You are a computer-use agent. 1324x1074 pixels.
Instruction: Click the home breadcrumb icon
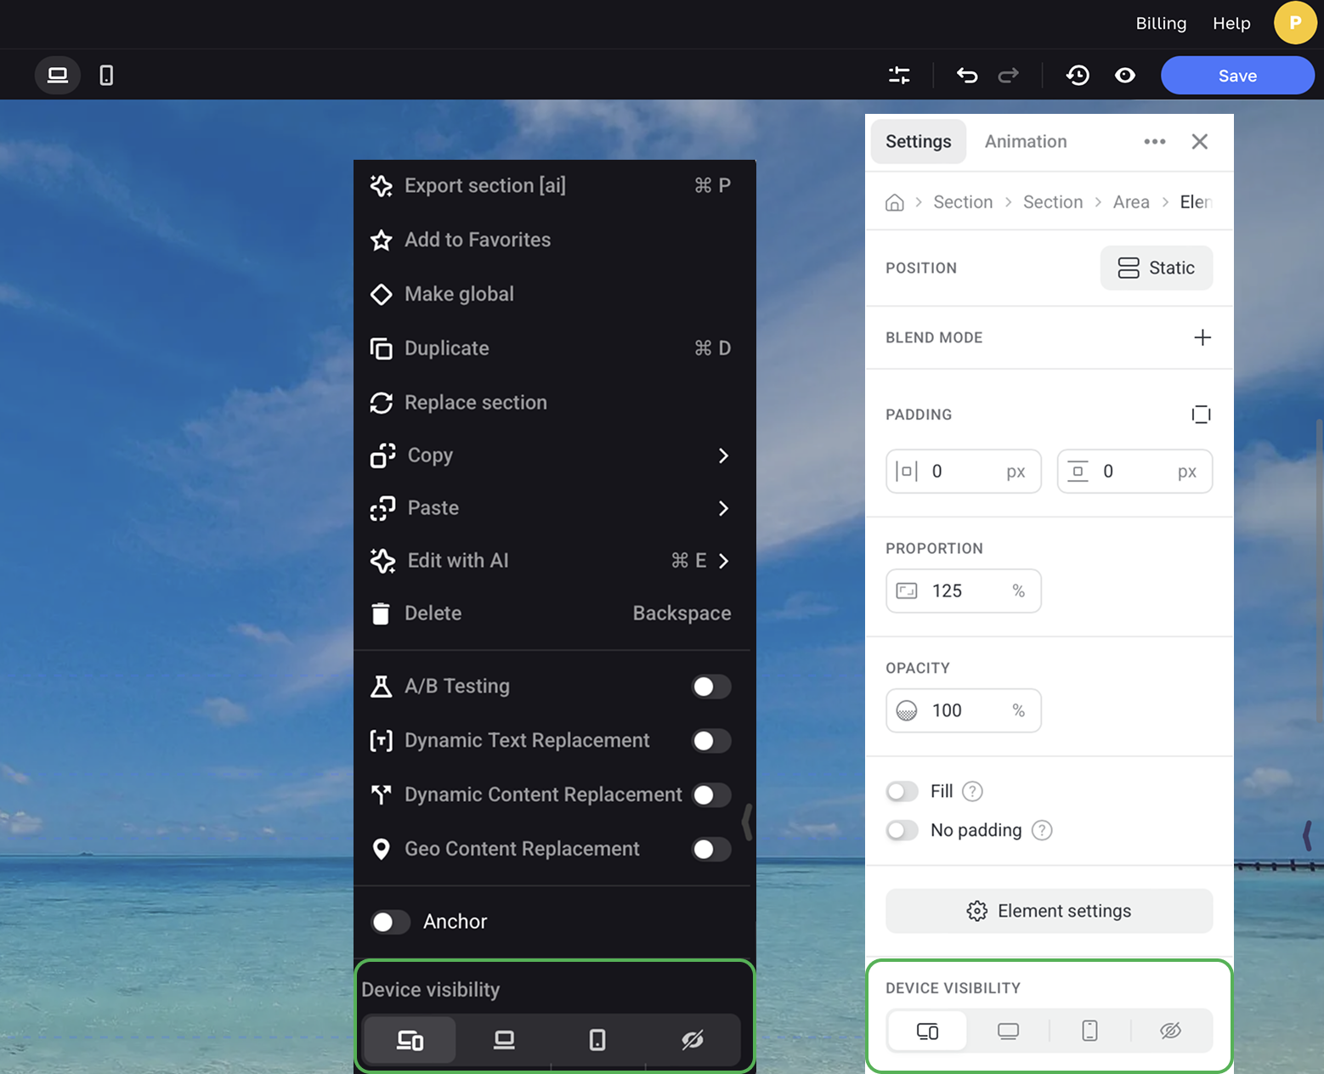point(894,202)
